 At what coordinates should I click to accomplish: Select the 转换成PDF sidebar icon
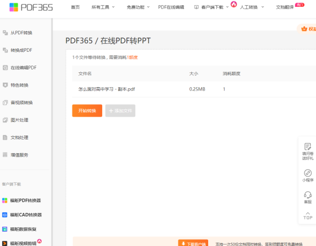coord(5,50)
